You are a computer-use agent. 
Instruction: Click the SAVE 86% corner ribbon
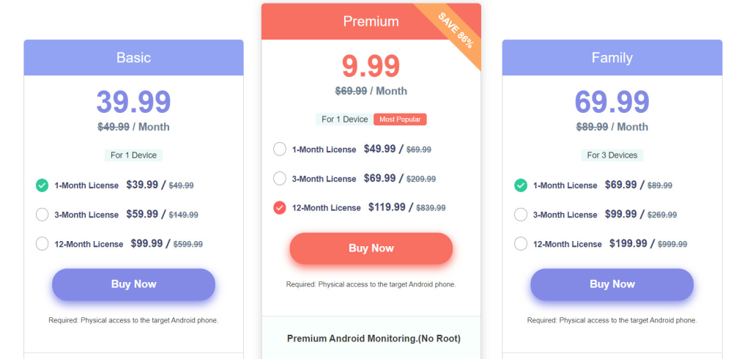(x=456, y=30)
